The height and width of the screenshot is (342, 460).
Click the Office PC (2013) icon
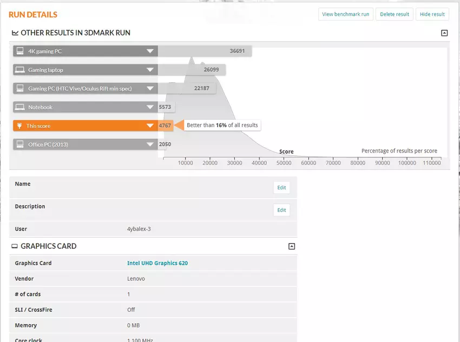tap(20, 144)
